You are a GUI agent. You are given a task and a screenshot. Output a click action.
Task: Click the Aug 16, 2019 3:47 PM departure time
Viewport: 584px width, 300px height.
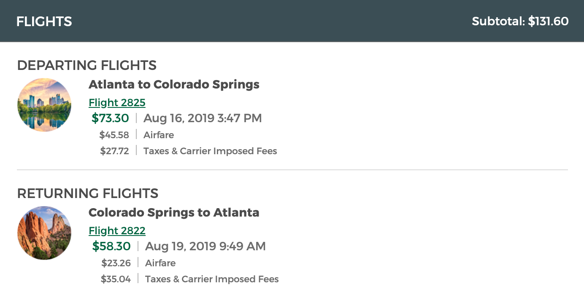(203, 118)
